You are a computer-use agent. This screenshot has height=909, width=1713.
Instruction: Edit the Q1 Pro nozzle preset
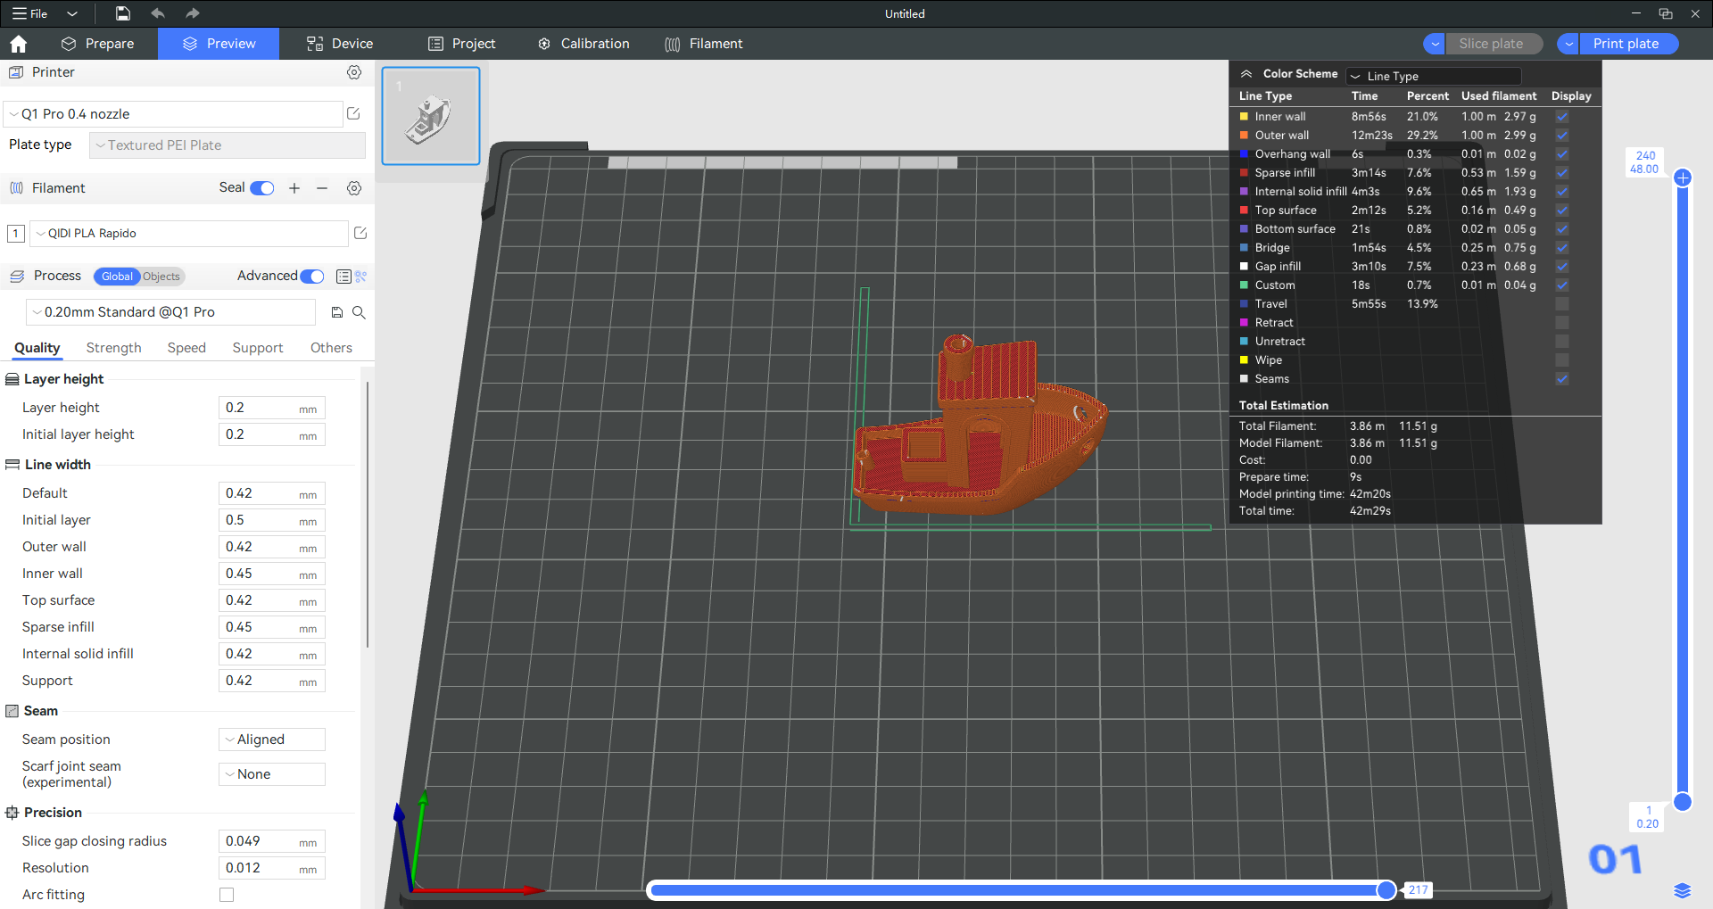point(353,113)
